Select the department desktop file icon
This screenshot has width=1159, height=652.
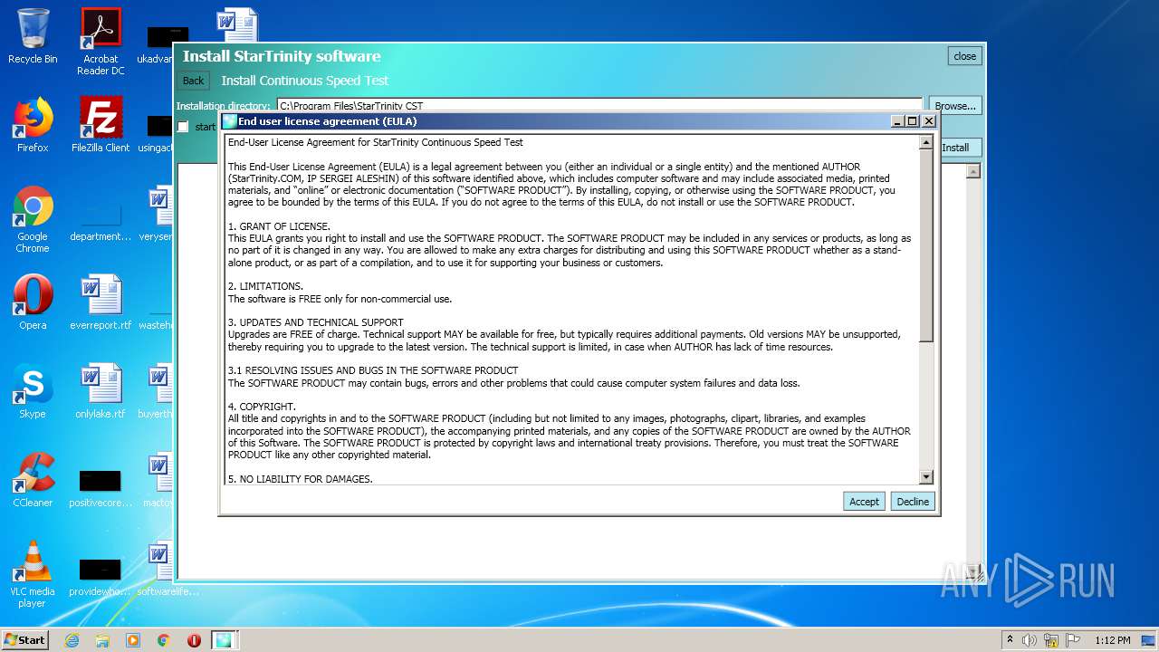pyautogui.click(x=101, y=219)
